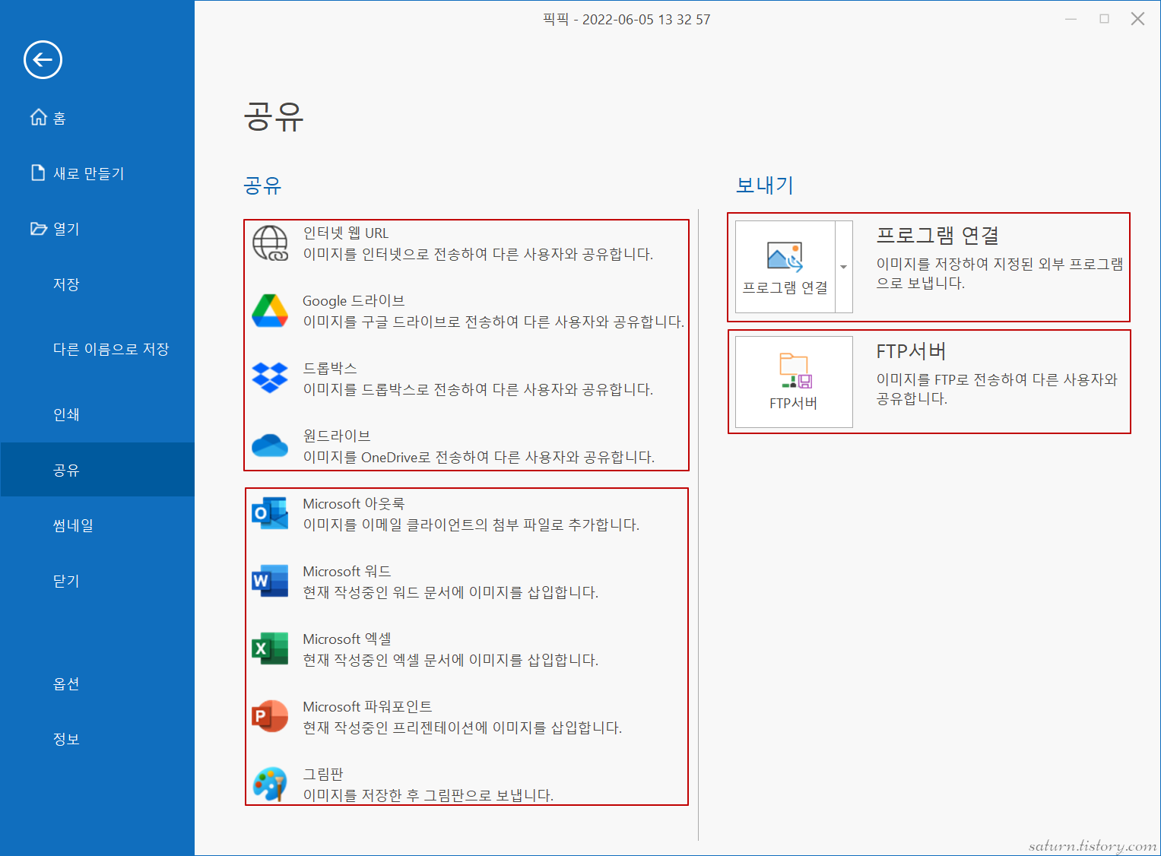Select the 공유 sidebar item
This screenshot has height=856, width=1161.
97,470
